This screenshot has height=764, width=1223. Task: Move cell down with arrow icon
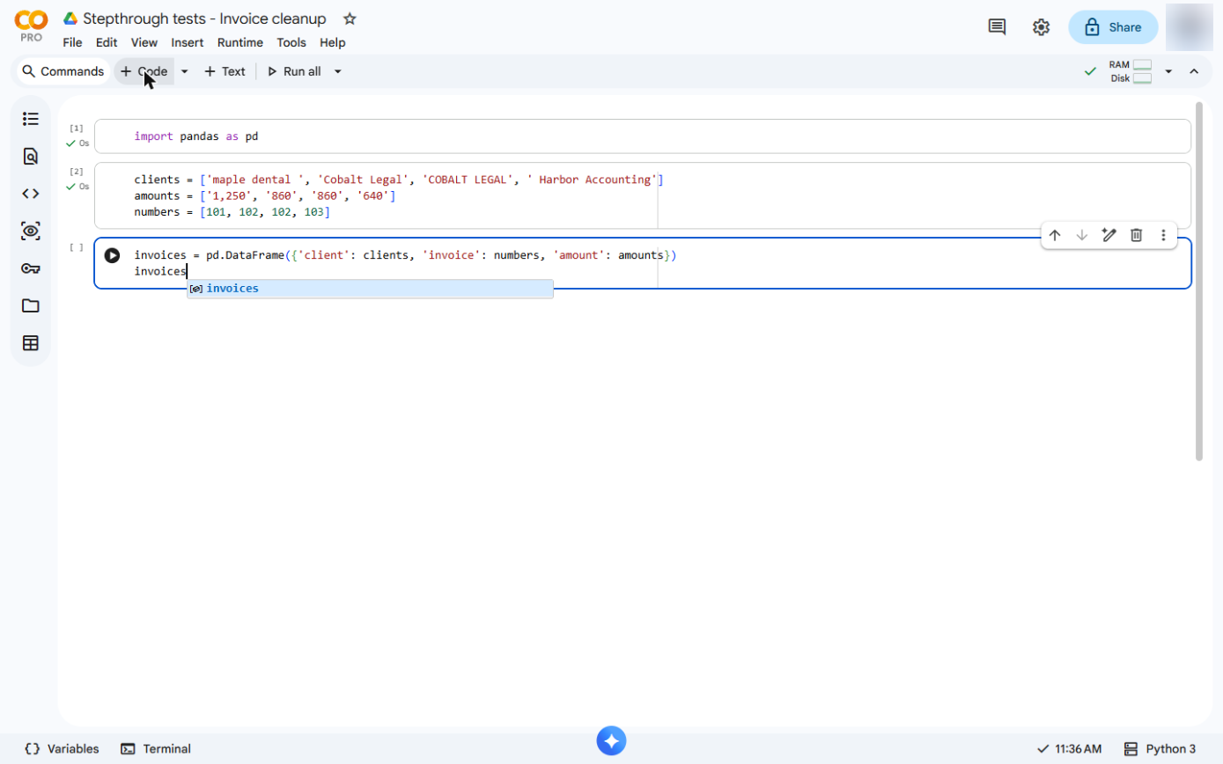(1082, 235)
